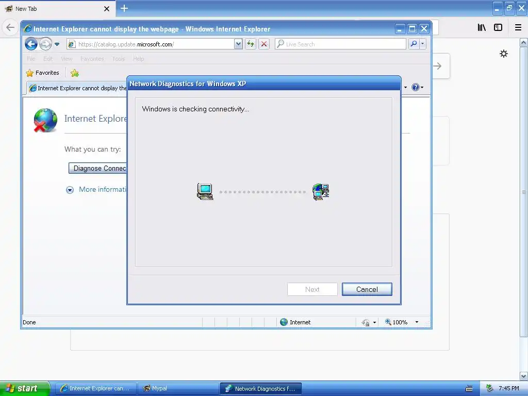Toggle Mypal sidebar icon
Viewport: 528px width, 396px height.
498,27
